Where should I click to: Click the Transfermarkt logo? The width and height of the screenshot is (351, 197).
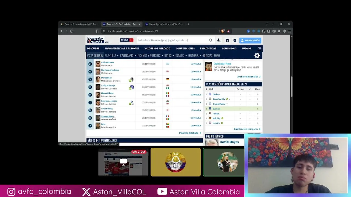point(95,40)
